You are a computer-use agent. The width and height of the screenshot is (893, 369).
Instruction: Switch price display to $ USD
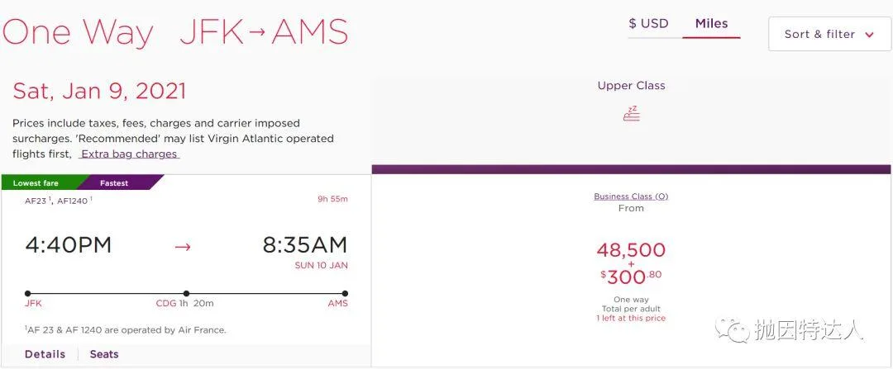pyautogui.click(x=648, y=23)
